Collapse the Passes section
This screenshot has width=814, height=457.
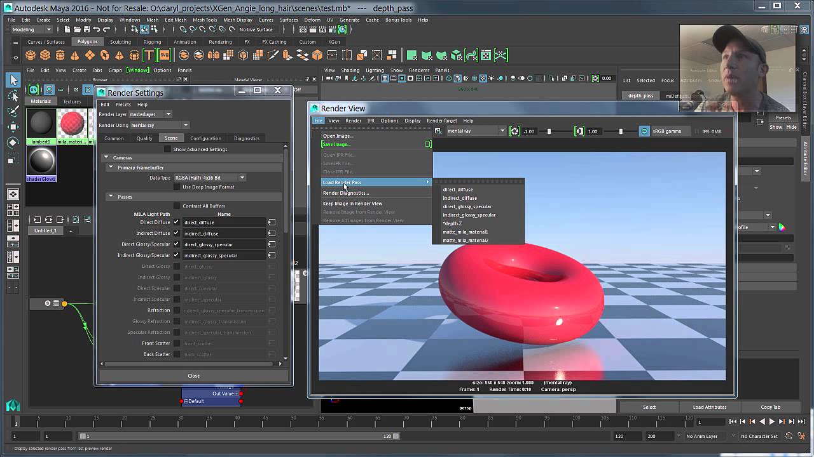pos(111,197)
